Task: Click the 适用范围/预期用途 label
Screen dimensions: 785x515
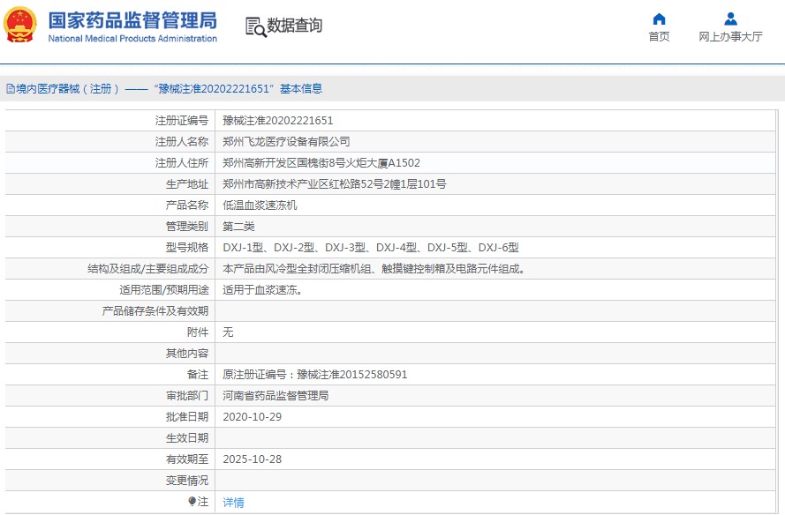Action: (x=163, y=290)
